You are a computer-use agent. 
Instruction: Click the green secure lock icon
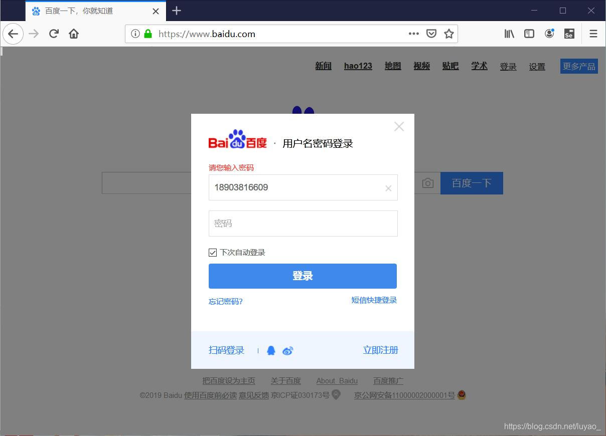click(147, 34)
